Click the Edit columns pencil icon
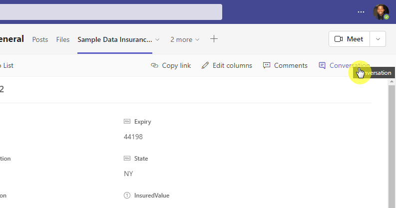Viewport: 396px width, 208px height. point(205,65)
